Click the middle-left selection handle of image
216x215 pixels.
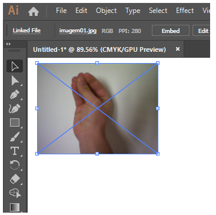[37, 108]
